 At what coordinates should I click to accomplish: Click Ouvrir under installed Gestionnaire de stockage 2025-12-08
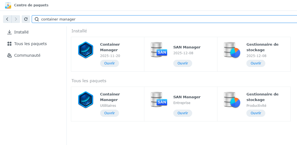pyautogui.click(x=256, y=63)
